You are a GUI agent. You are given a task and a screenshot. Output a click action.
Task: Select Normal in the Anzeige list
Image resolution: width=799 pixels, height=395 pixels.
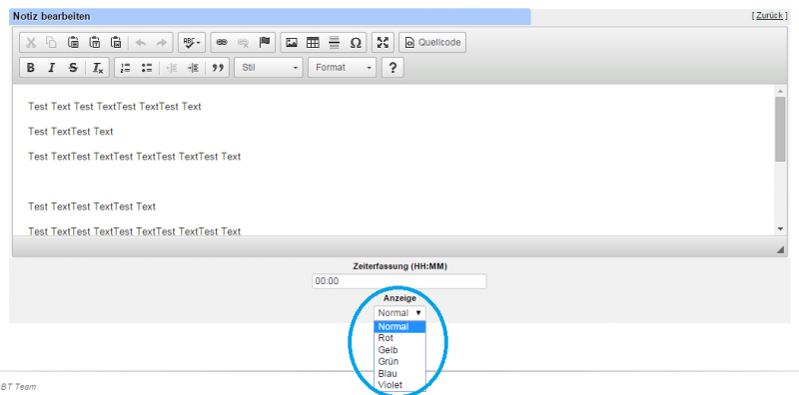pyautogui.click(x=399, y=327)
